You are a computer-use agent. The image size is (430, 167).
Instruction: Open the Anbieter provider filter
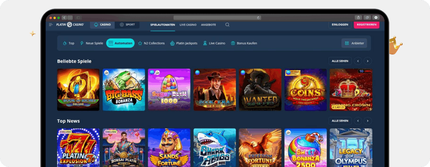pyautogui.click(x=354, y=43)
